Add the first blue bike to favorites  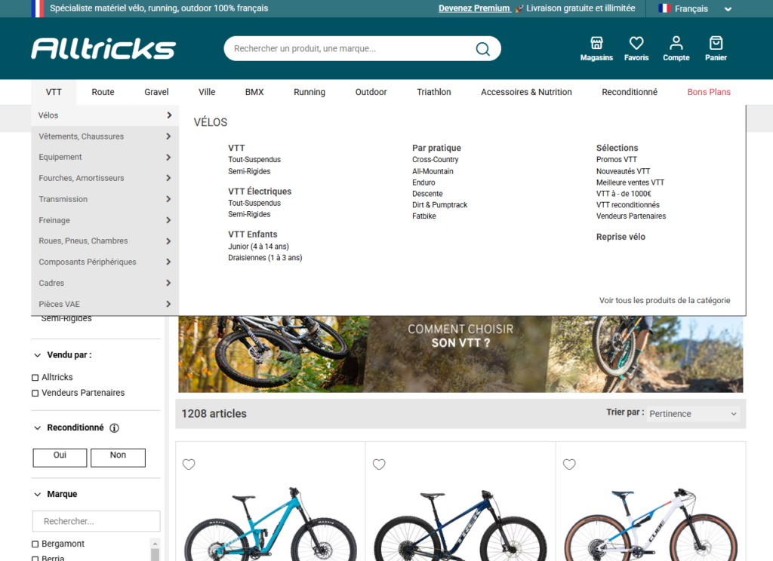[189, 464]
